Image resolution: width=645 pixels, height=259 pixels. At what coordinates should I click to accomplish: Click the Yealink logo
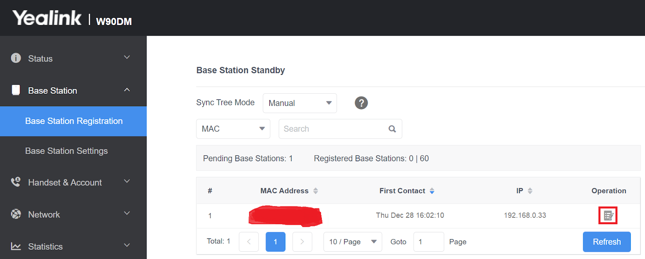click(x=47, y=18)
